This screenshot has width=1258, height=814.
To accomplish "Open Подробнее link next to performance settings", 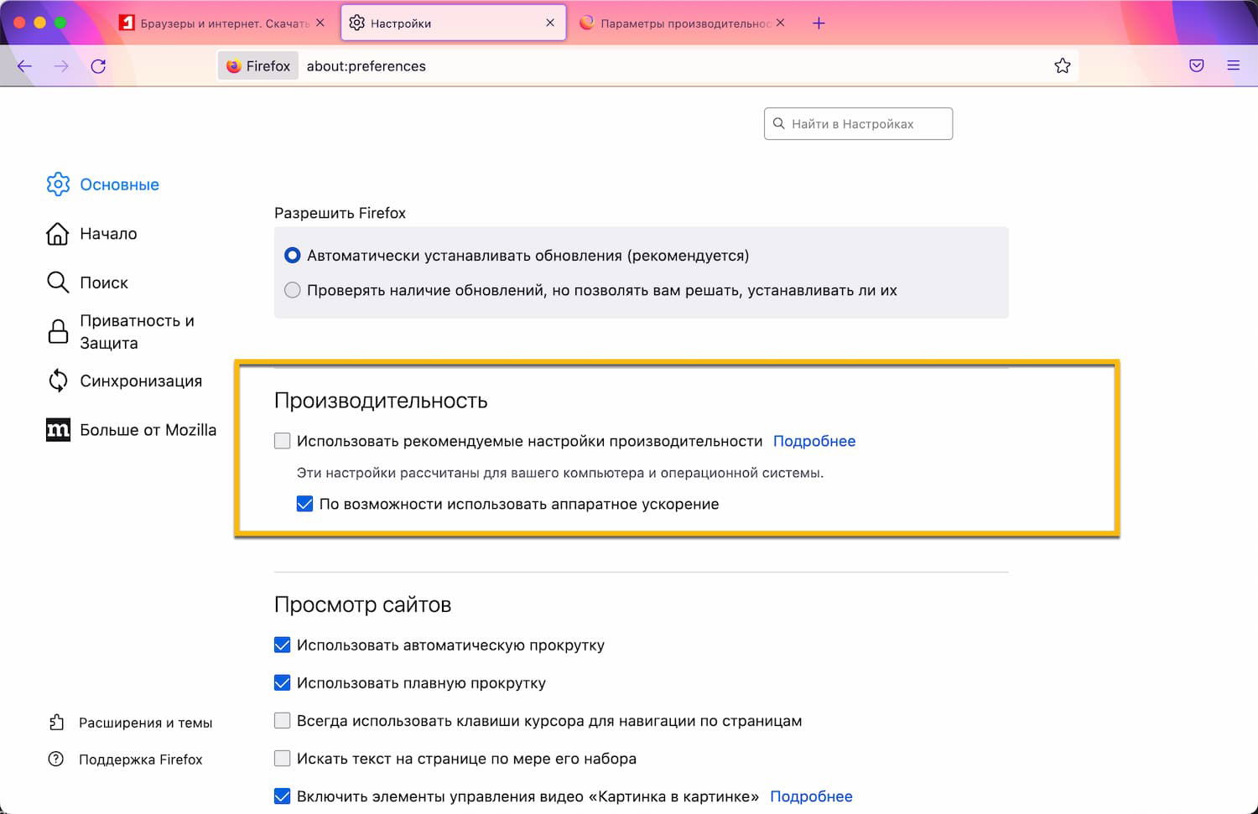I will coord(814,441).
